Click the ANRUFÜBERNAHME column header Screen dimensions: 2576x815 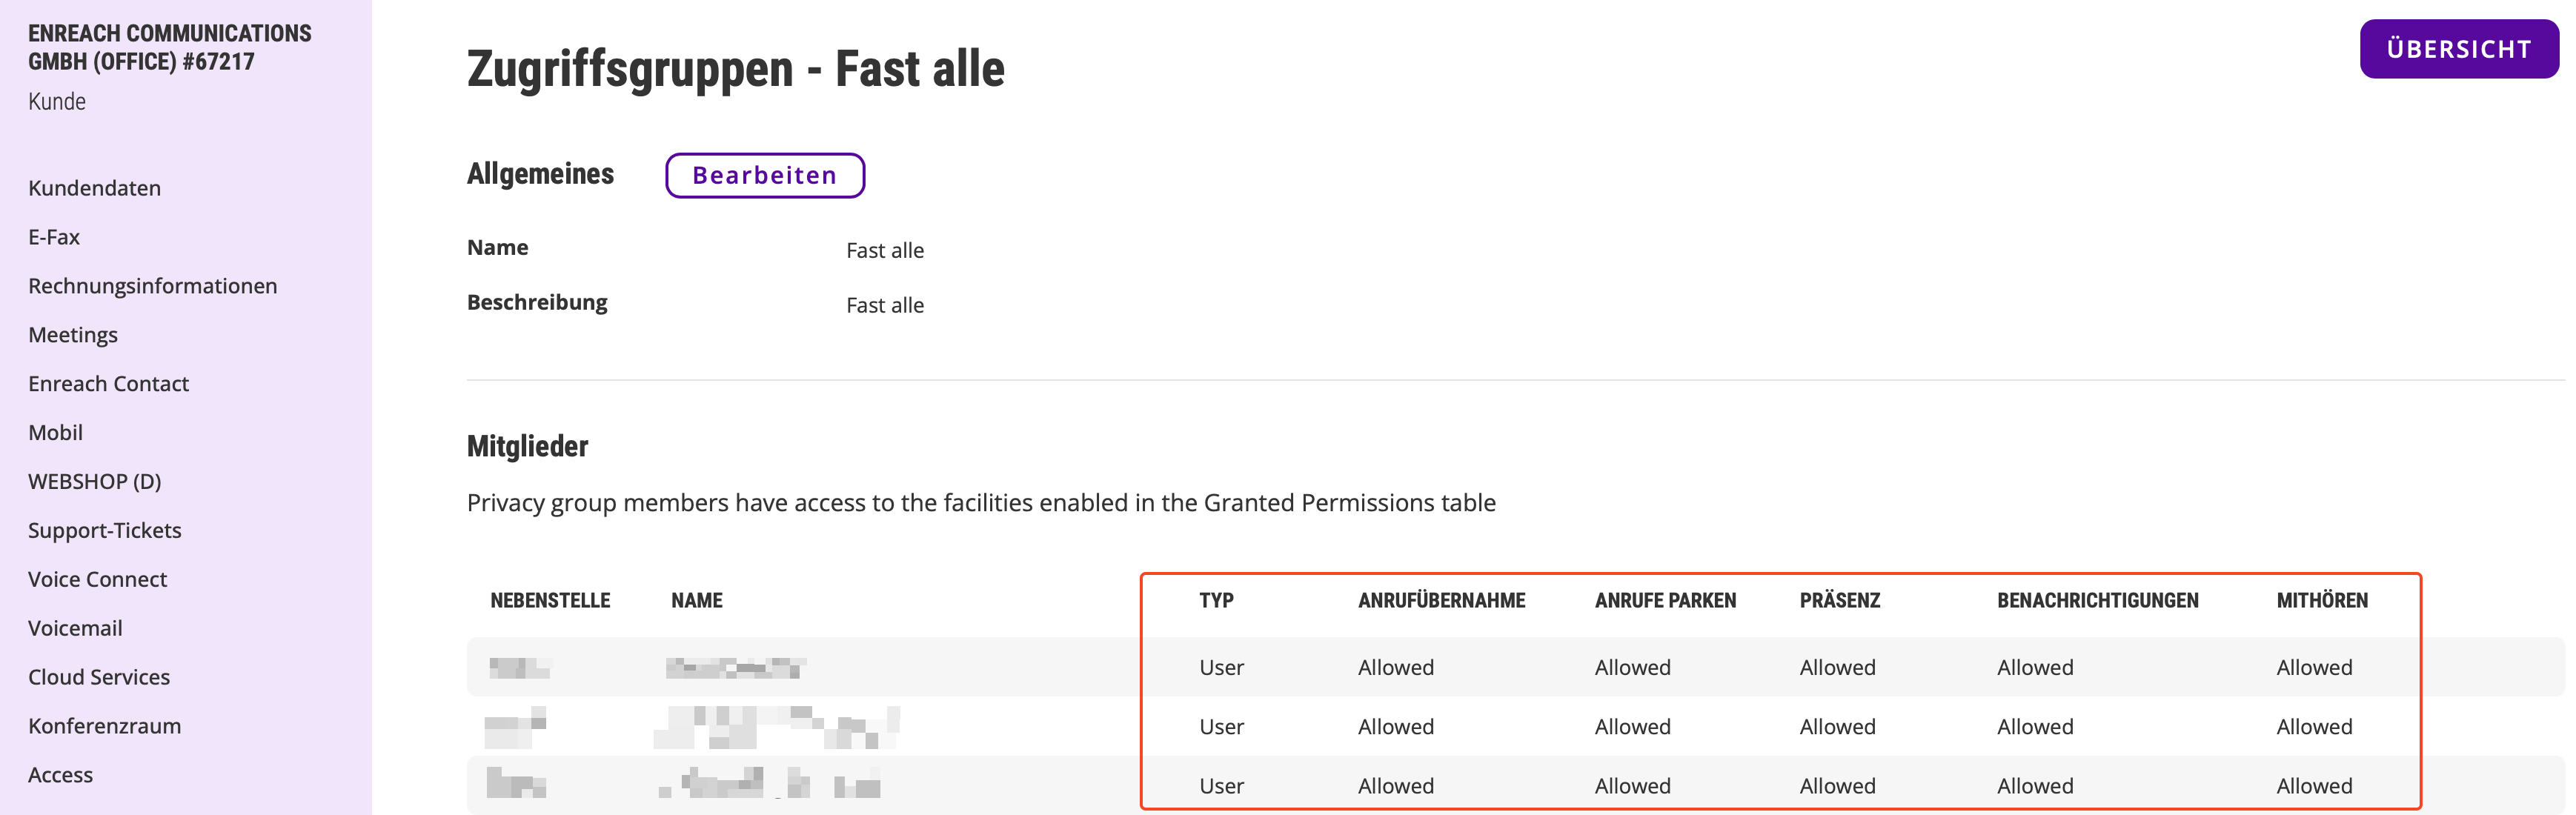pos(1441,600)
